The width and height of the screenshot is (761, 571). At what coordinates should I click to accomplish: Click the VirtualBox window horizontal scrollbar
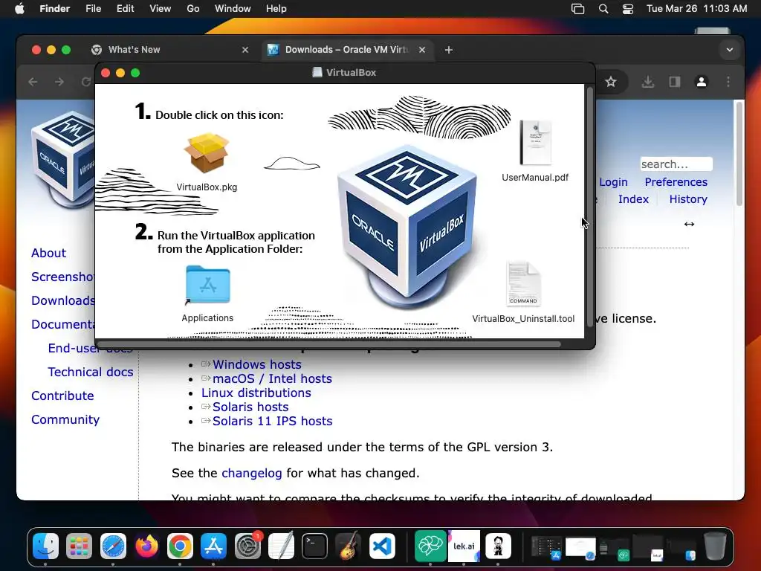click(328, 344)
